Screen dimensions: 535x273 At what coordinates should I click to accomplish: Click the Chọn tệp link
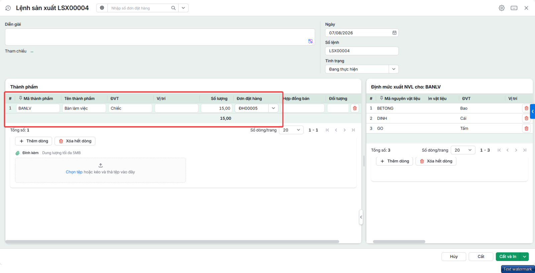pos(74,172)
